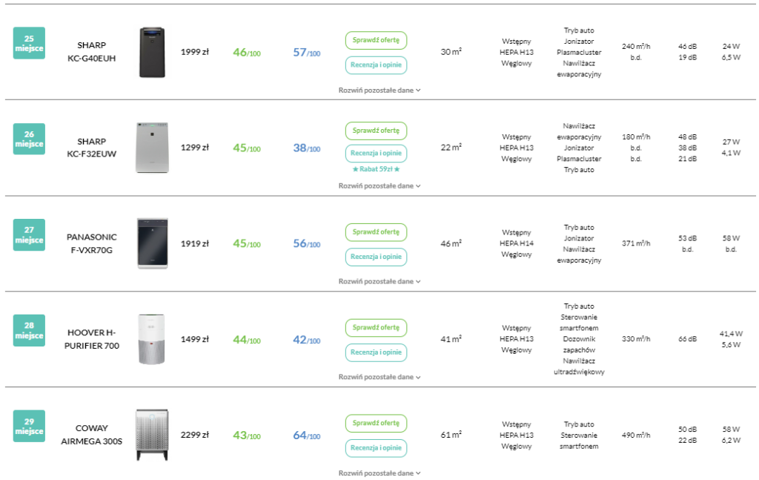Click the Hoover H-Purifier 700 product image

tap(151, 339)
